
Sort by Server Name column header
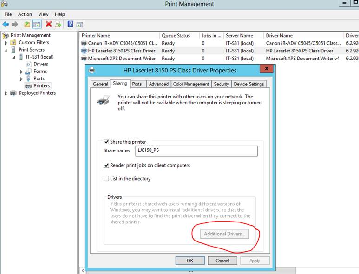click(243, 36)
